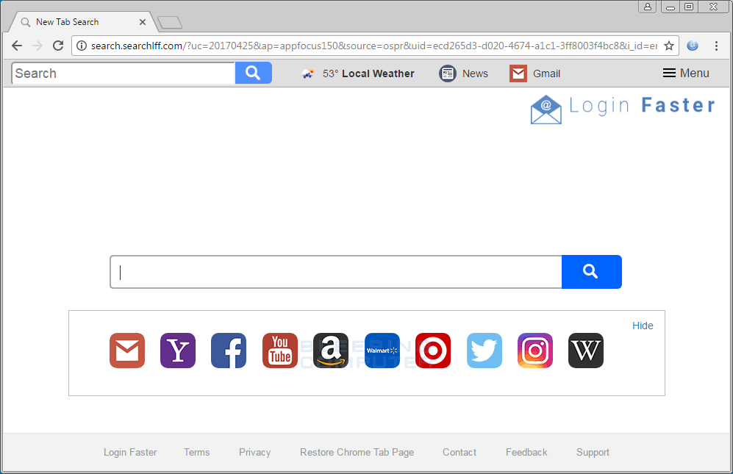Open the YouTube shortcut tile

(280, 350)
